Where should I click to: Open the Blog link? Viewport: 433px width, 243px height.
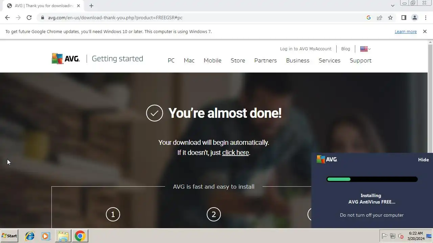[x=346, y=49]
